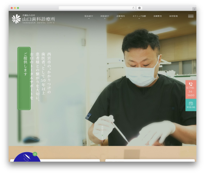
Task: Call via the 0798-34-3600 phone button
Action: 191,89
